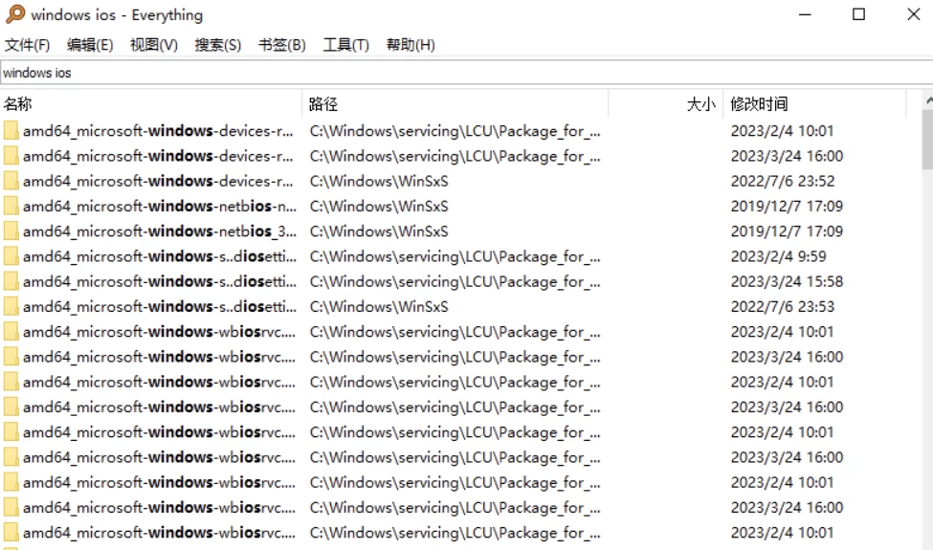933x550 pixels.
Task: Click the date 2023/3/24 16:00 in the devices-r row
Action: [x=788, y=156]
